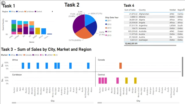
Task: Select Africa in the Region legend
Action: (12, 12)
